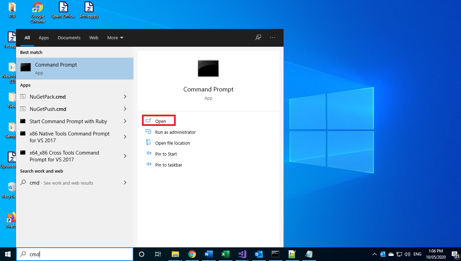The height and width of the screenshot is (261, 461).
Task: Click the ENG language indicator
Action: pyautogui.click(x=417, y=254)
